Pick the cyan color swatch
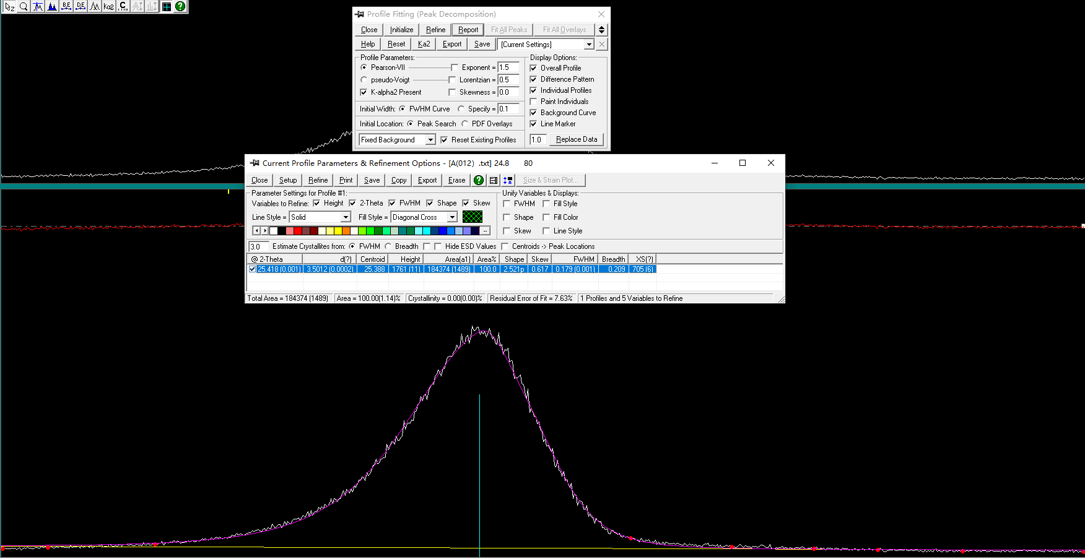Image resolution: width=1085 pixels, height=559 pixels. pos(427,231)
